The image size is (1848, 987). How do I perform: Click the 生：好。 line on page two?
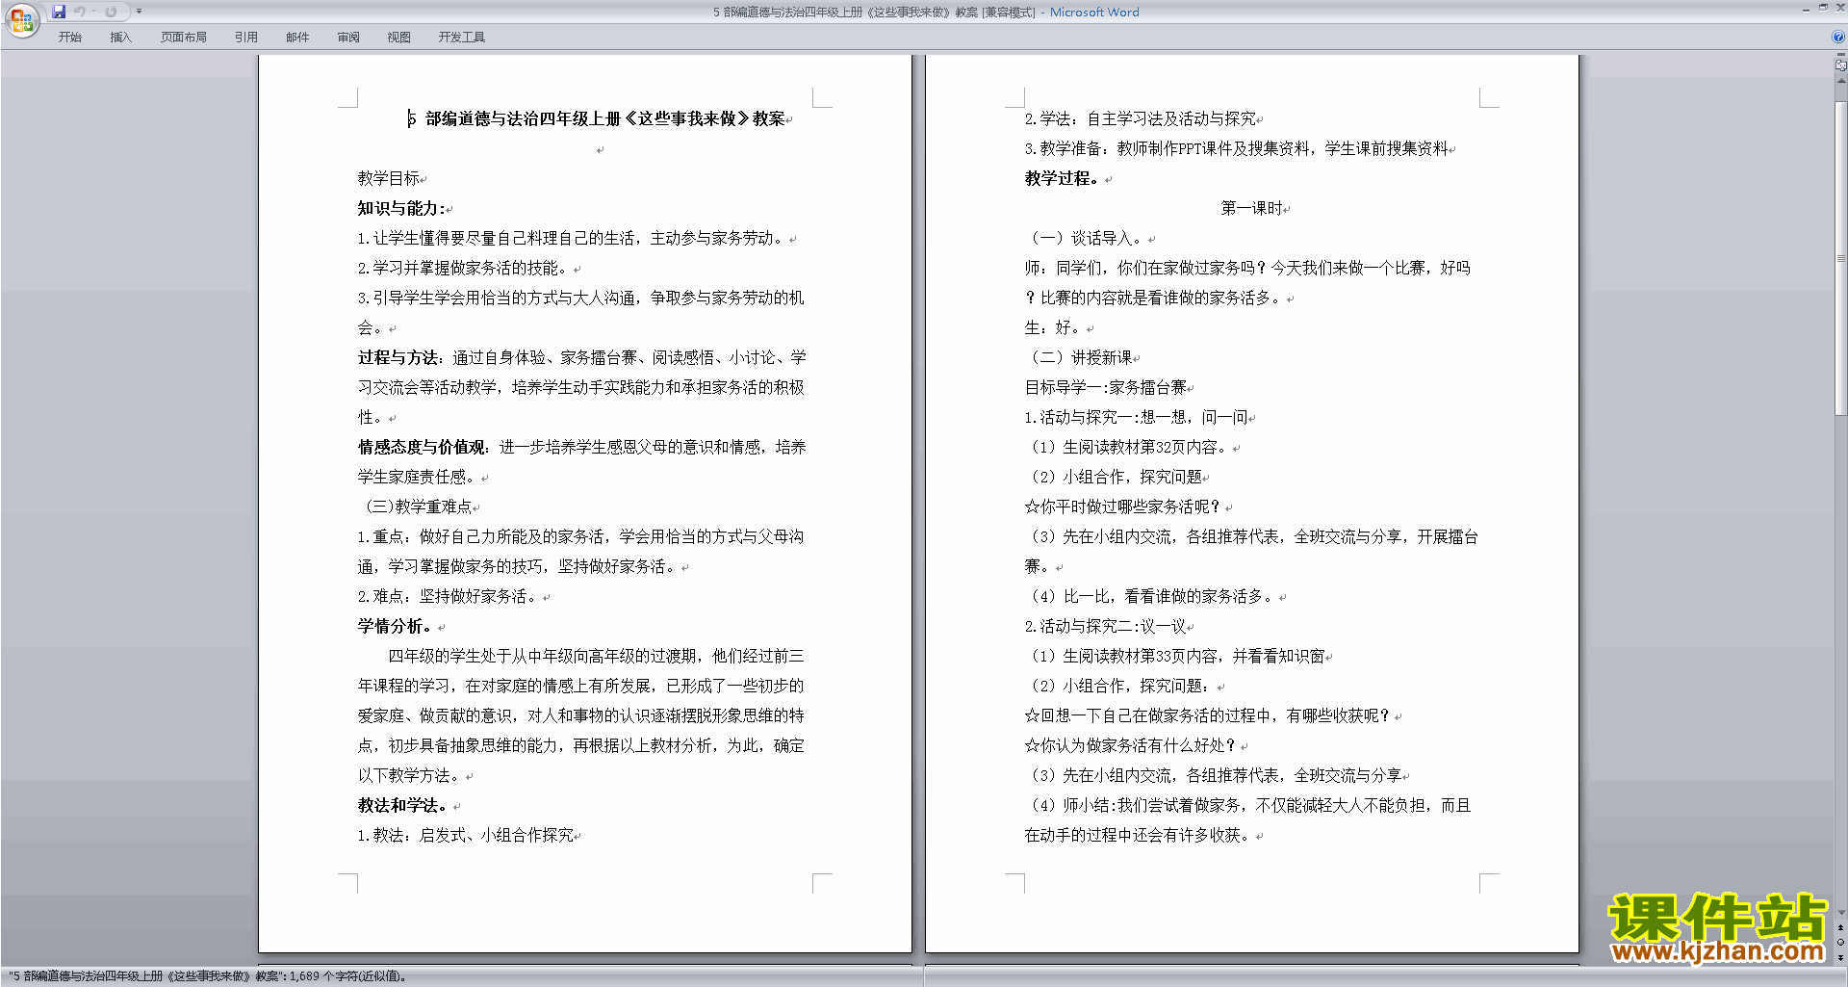pyautogui.click(x=1054, y=327)
